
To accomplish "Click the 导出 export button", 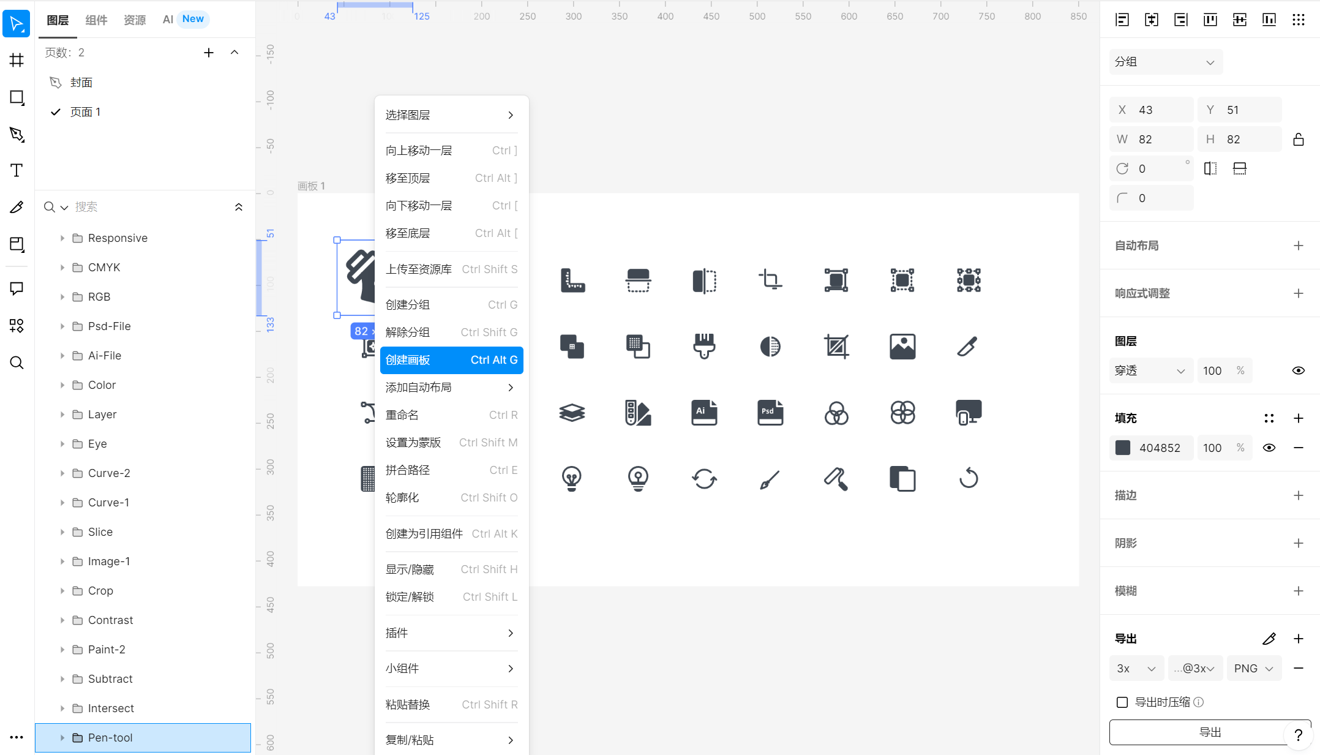I will point(1210,732).
